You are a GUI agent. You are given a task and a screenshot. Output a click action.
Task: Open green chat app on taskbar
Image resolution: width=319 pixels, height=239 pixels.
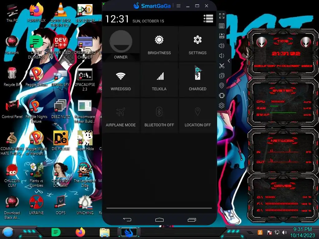point(56,232)
